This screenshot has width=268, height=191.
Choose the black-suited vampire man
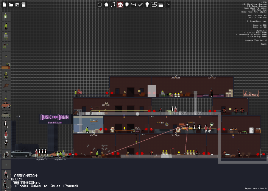[6, 125]
